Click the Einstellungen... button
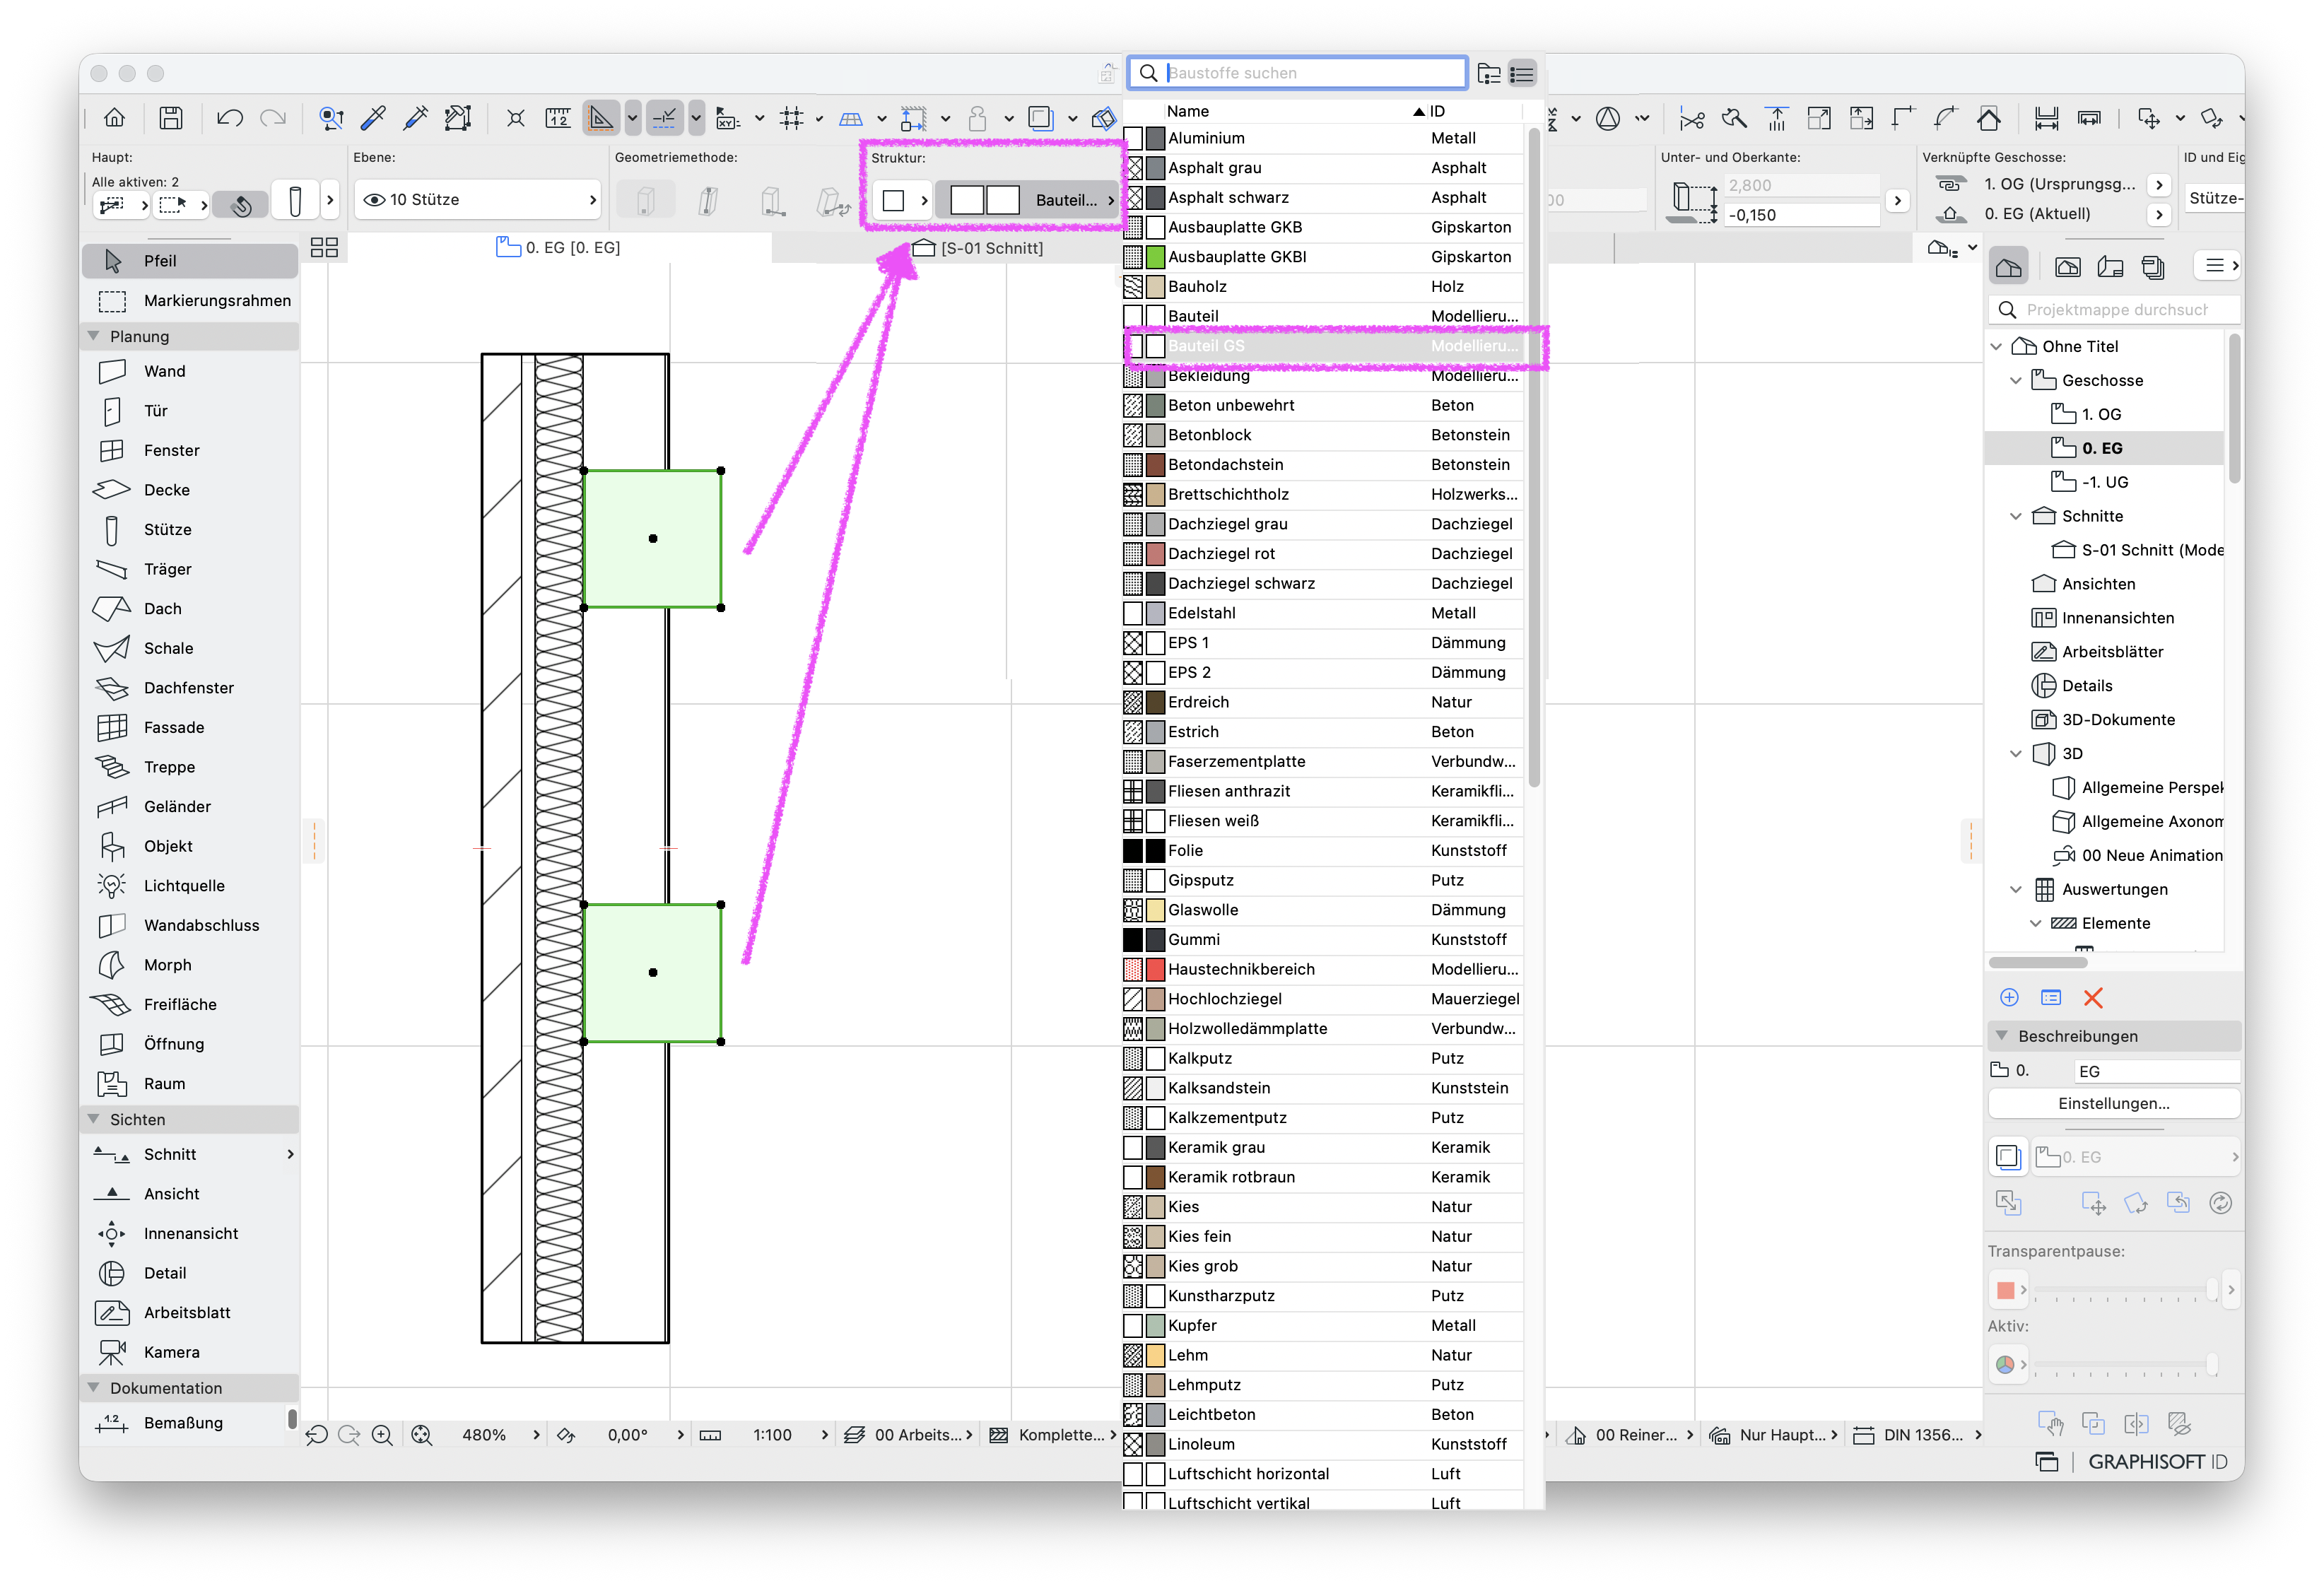 2113,1104
